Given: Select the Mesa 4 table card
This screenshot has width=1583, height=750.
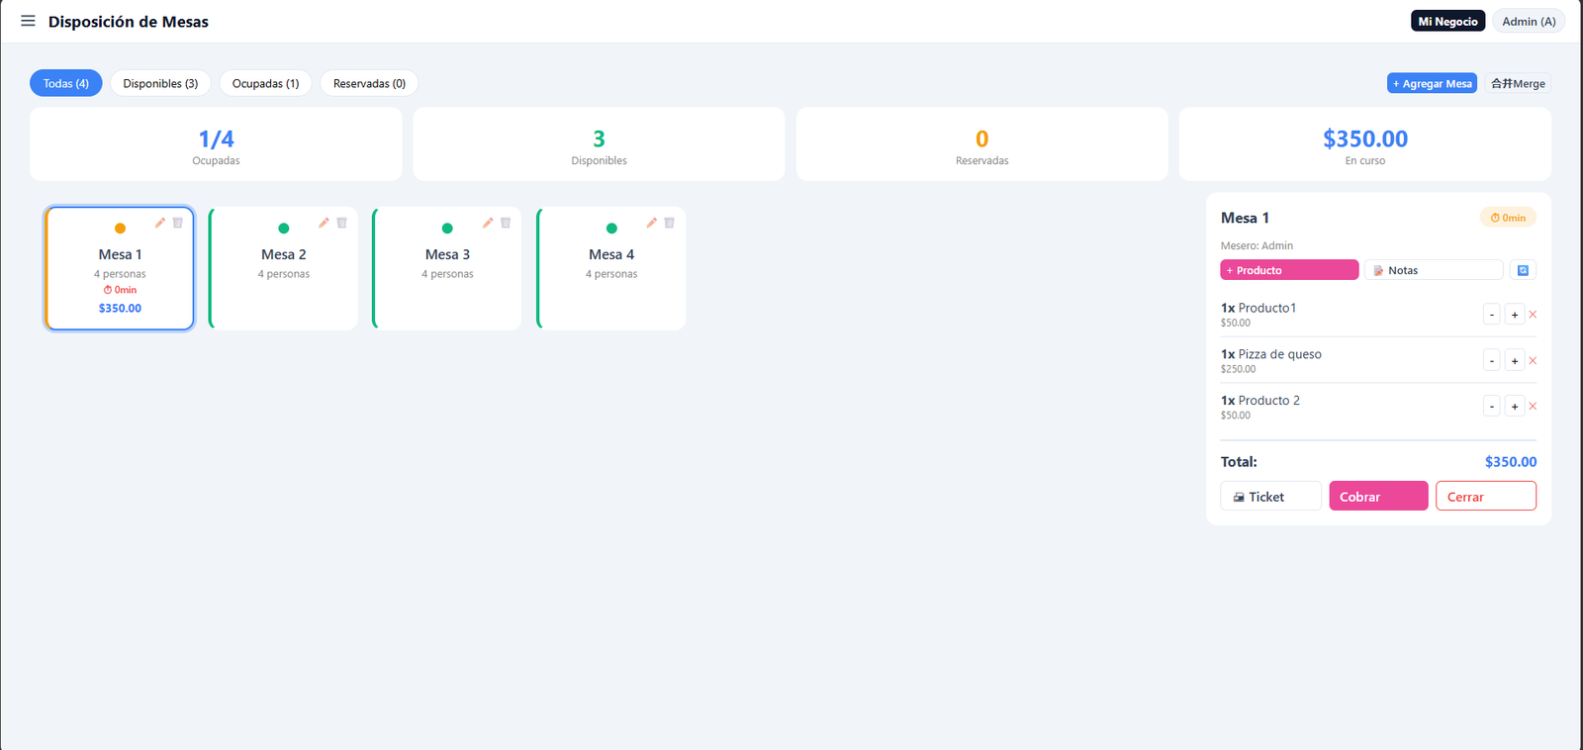Looking at the screenshot, I should (610, 268).
